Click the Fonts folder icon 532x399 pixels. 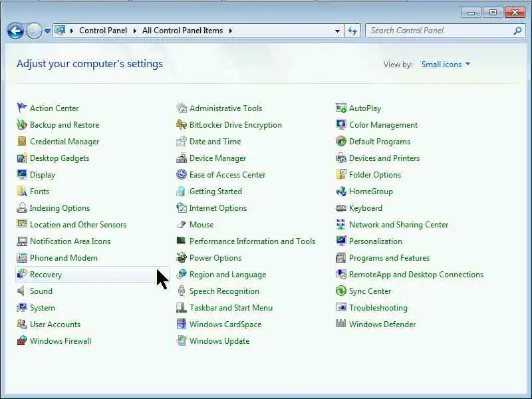point(22,191)
